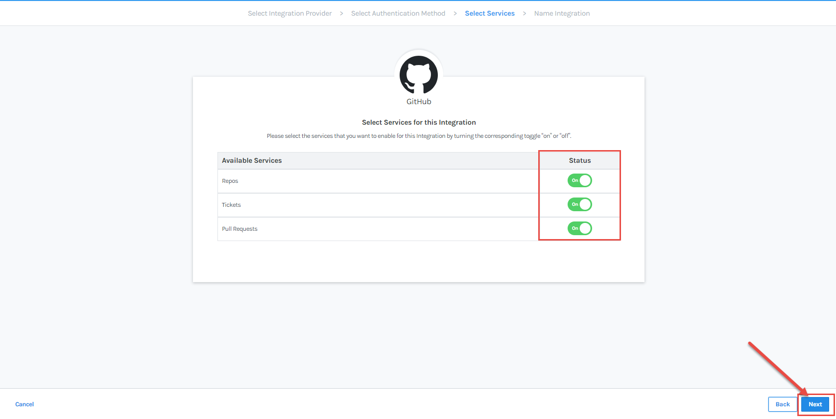Viewport: 836px width, 419px height.
Task: Jump to Name Integration step
Action: tap(562, 13)
